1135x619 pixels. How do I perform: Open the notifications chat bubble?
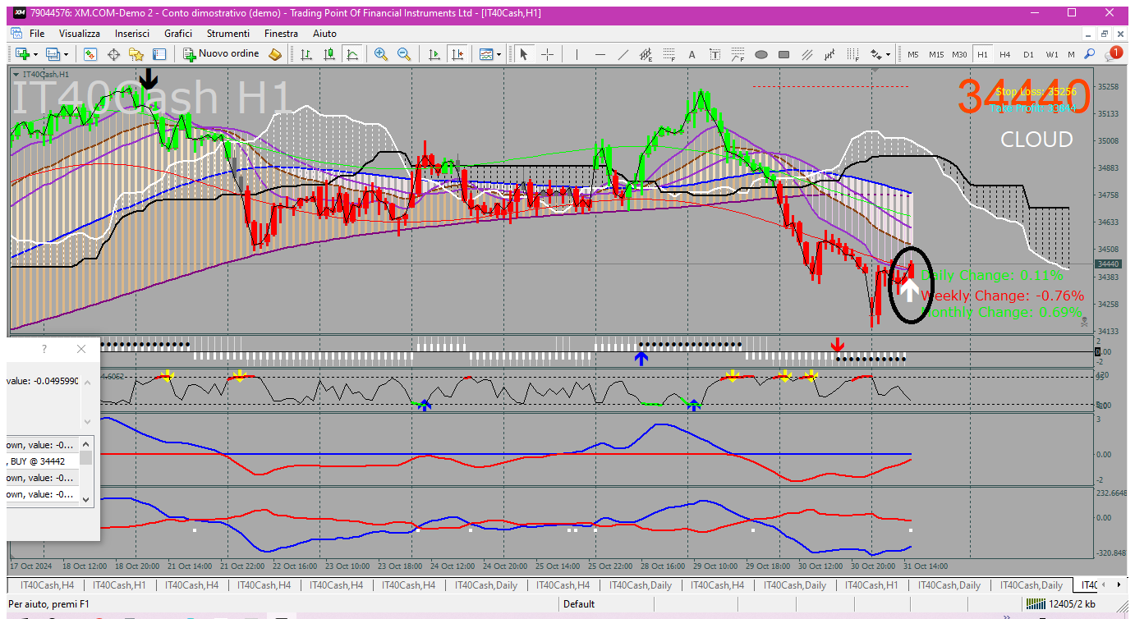(x=1114, y=53)
